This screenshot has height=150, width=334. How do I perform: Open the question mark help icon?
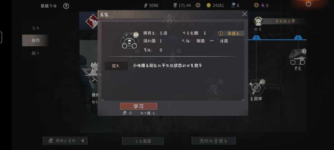(x=66, y=6)
